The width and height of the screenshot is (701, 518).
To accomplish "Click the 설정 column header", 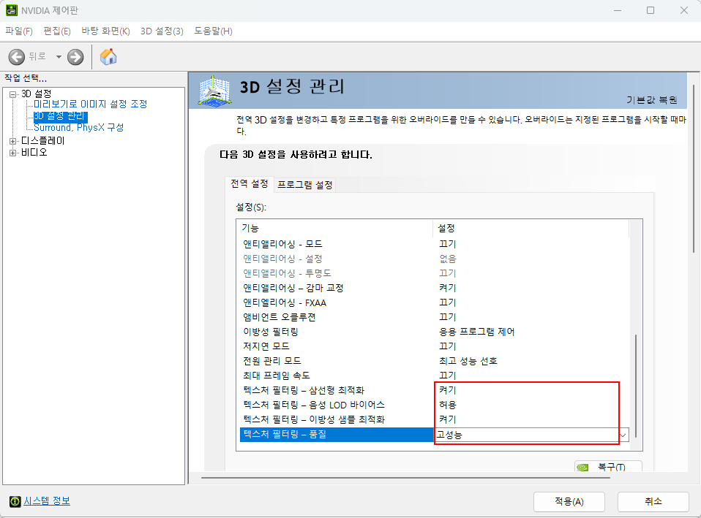I will click(531, 228).
